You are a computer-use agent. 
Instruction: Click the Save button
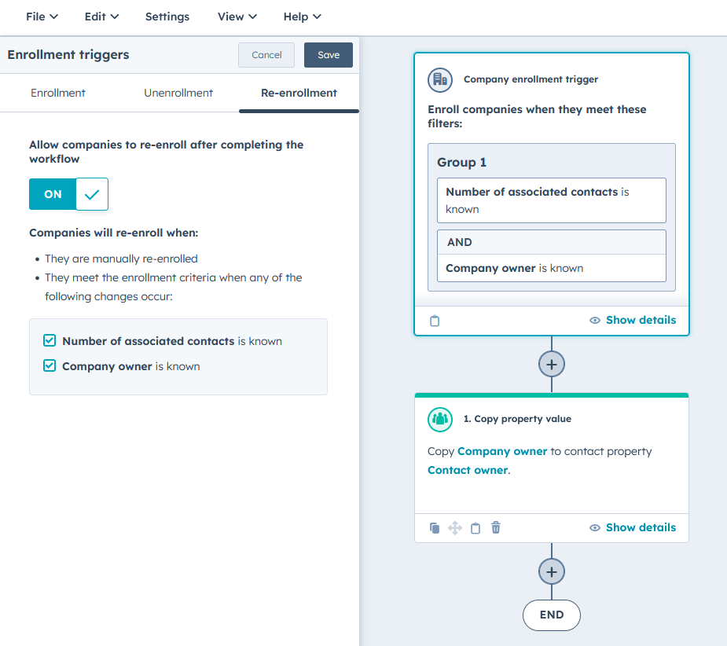coord(328,55)
